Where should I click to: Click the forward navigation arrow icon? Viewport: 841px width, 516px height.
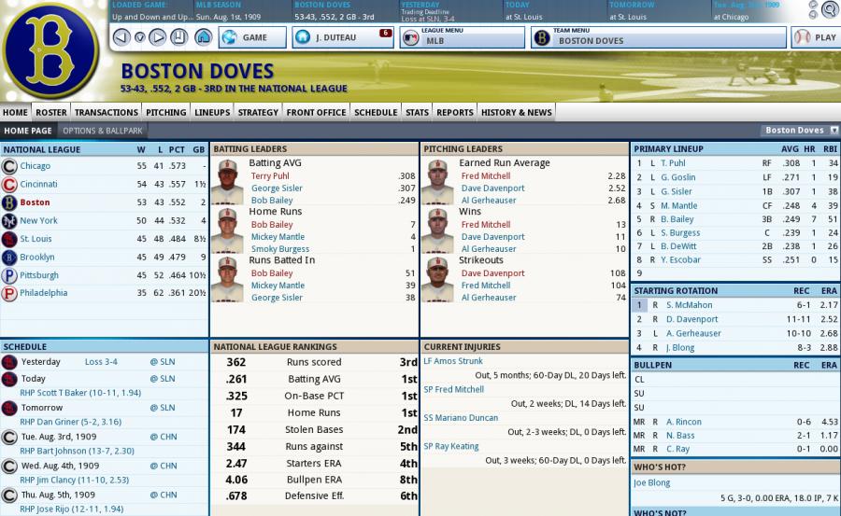(x=157, y=37)
